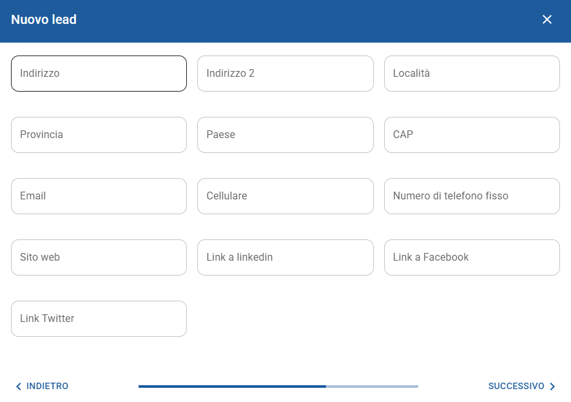Click the left chevron beside Indietro
This screenshot has height=402, width=571.
point(18,387)
